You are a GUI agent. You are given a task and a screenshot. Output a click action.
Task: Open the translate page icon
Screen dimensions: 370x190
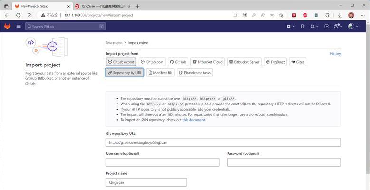tap(272, 15)
